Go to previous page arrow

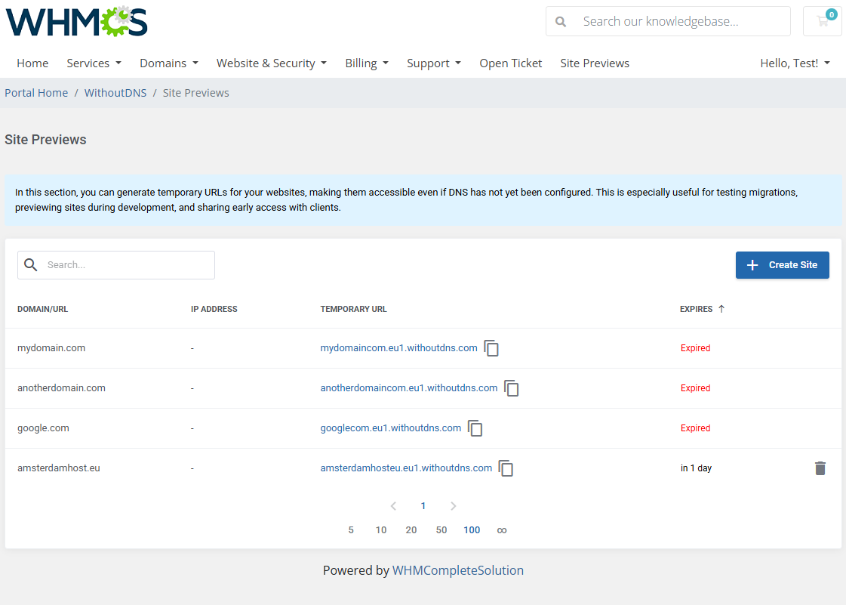pyautogui.click(x=393, y=506)
